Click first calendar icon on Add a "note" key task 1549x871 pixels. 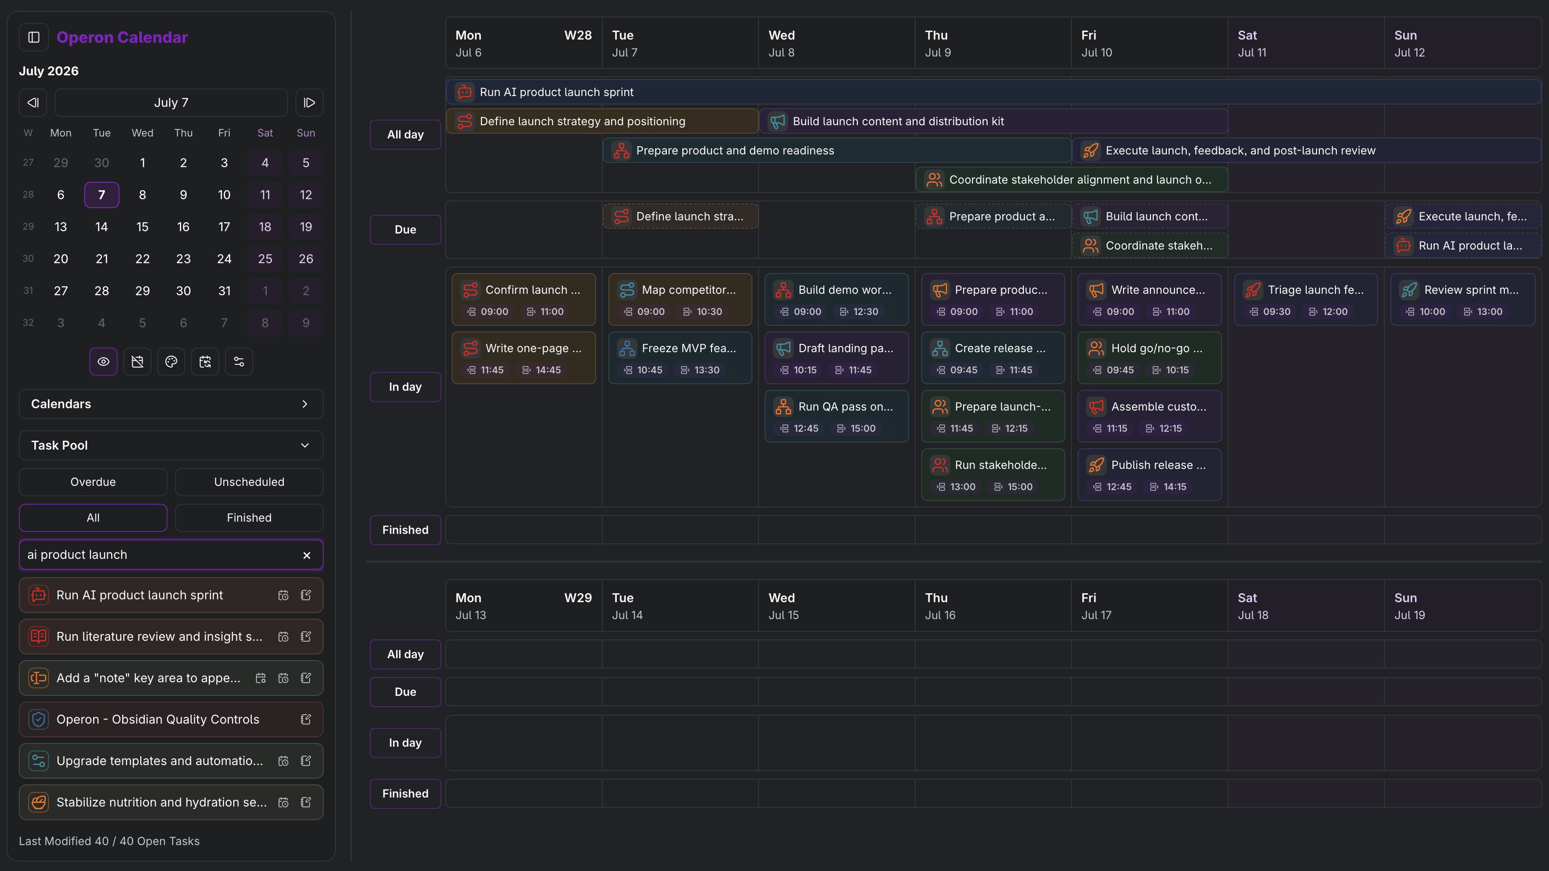point(260,678)
